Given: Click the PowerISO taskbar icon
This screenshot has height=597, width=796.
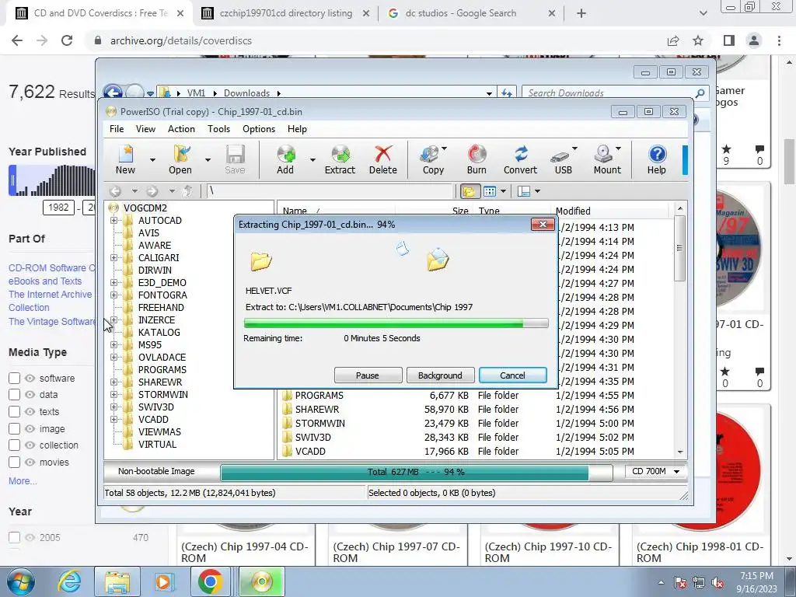Looking at the screenshot, I should (261, 581).
